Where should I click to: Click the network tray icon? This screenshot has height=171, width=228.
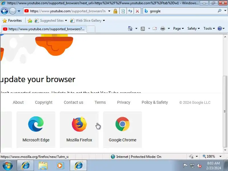click(192, 166)
